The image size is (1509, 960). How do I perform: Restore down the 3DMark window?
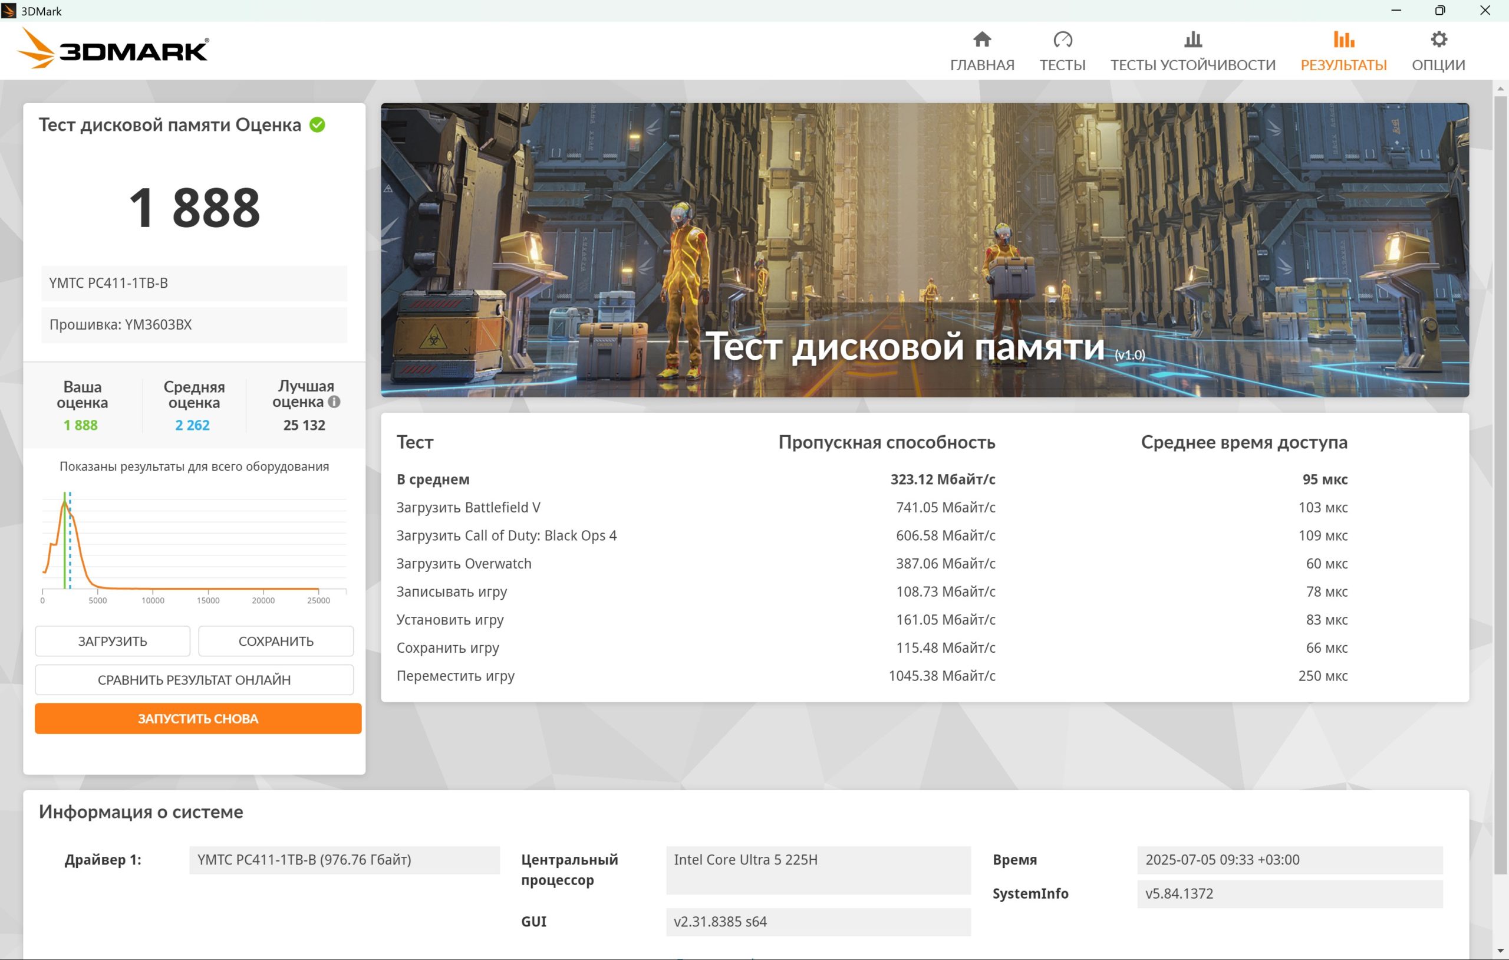[x=1440, y=11]
